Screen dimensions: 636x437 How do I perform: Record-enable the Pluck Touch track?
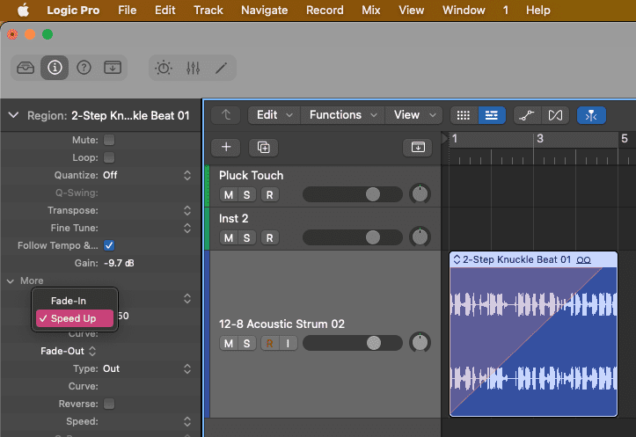pyautogui.click(x=269, y=195)
